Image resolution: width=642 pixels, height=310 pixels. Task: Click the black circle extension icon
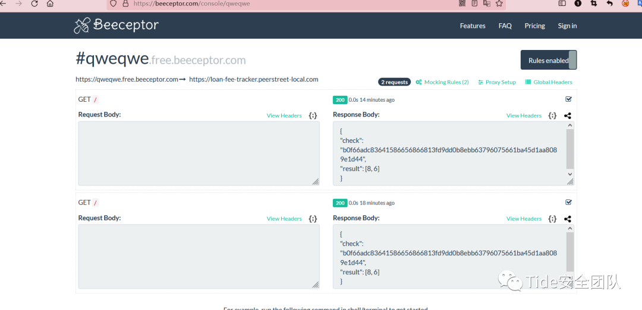point(578,4)
